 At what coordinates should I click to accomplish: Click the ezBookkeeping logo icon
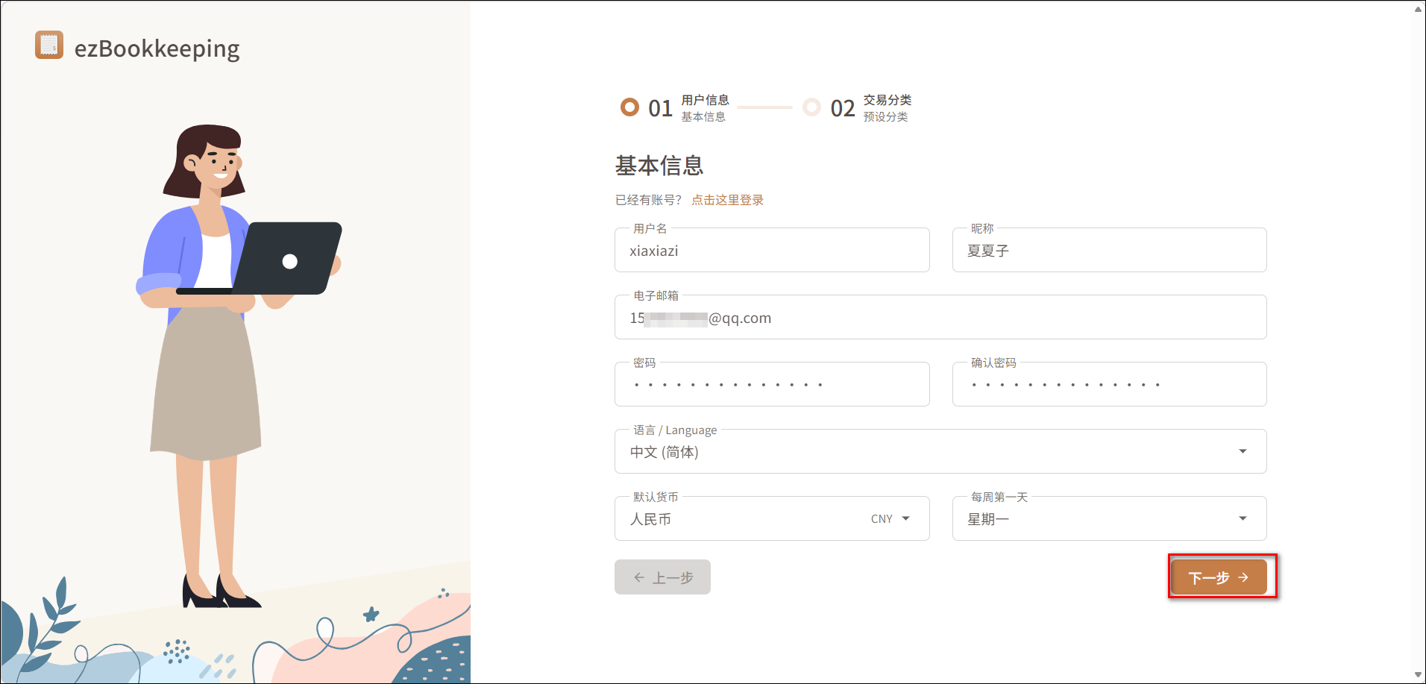(x=49, y=46)
